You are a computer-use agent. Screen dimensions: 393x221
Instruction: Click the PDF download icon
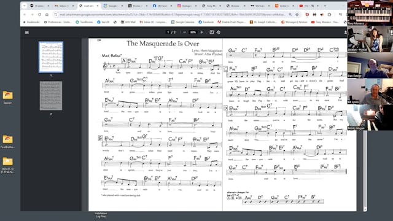pyautogui.click(x=345, y=33)
